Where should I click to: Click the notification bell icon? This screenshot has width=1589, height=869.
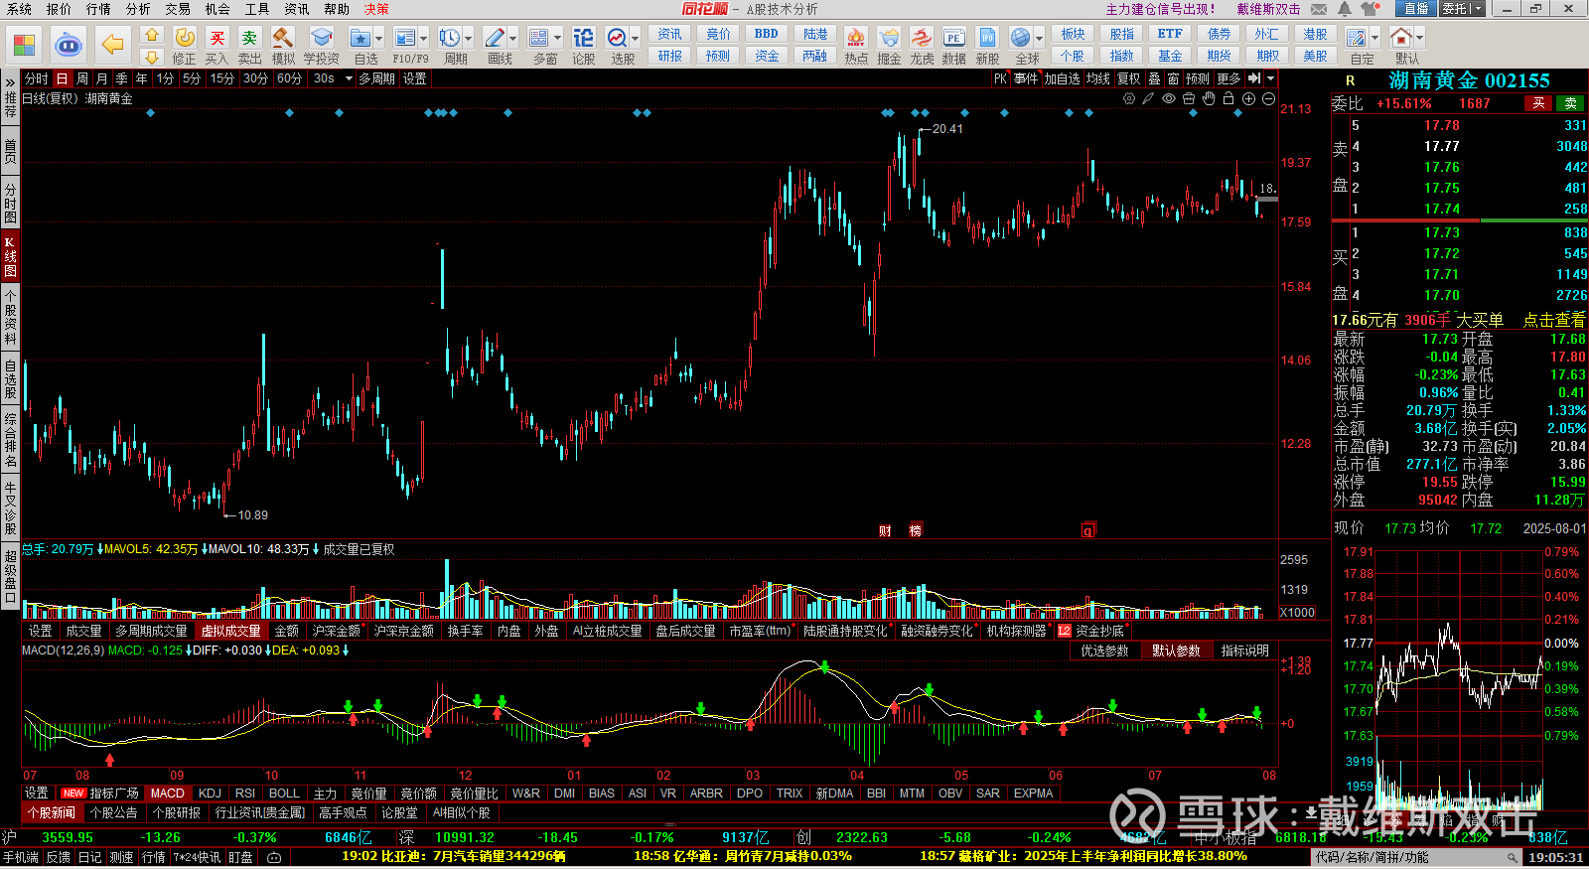[1344, 9]
